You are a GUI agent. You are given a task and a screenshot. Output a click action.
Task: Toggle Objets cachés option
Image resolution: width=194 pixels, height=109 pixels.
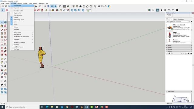[x=22, y=13]
